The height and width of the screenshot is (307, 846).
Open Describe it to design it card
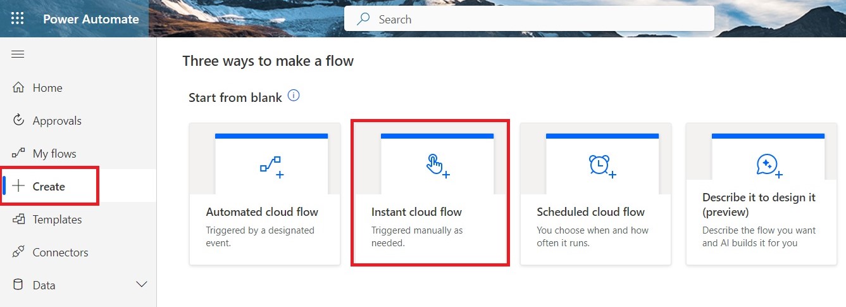point(761,193)
